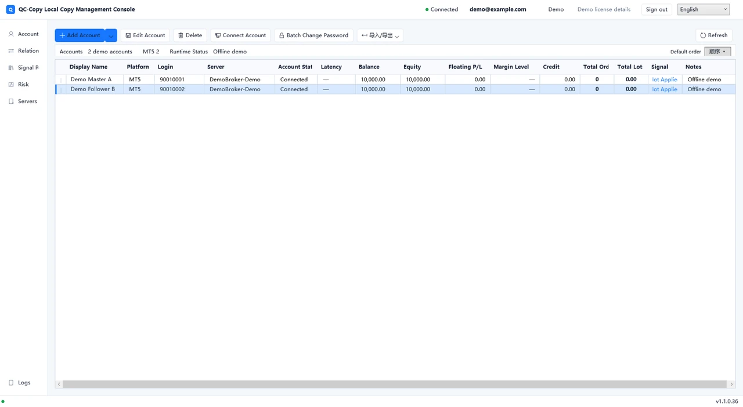Screen dimensions: 743x407
Task: Go to the Relation sidebar section
Action: coord(24,51)
